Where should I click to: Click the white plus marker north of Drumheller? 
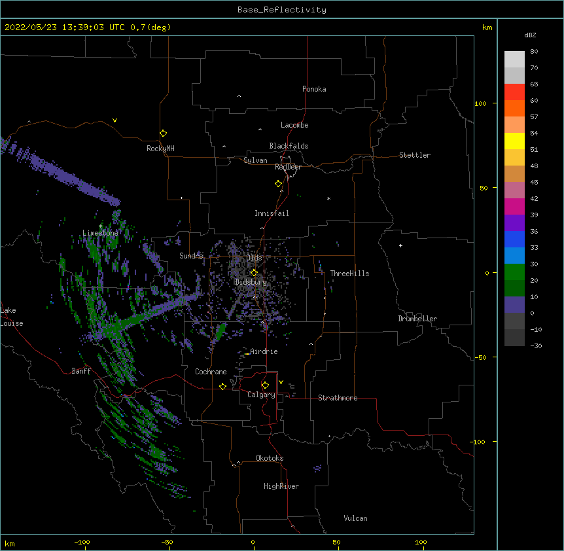(x=400, y=245)
